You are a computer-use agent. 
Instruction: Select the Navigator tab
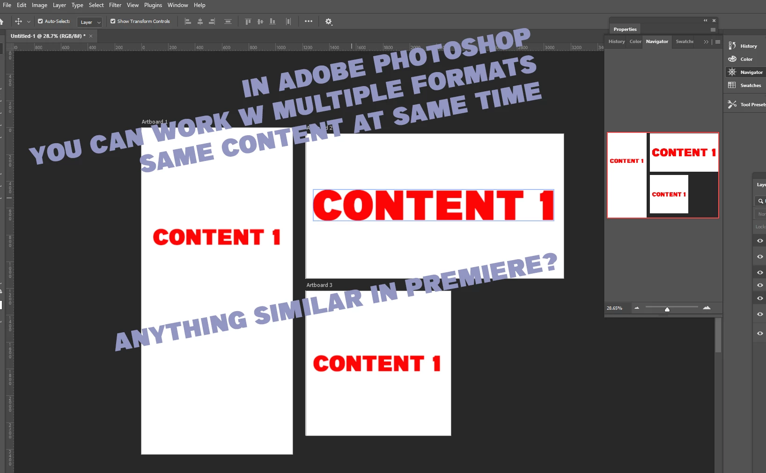coord(657,42)
